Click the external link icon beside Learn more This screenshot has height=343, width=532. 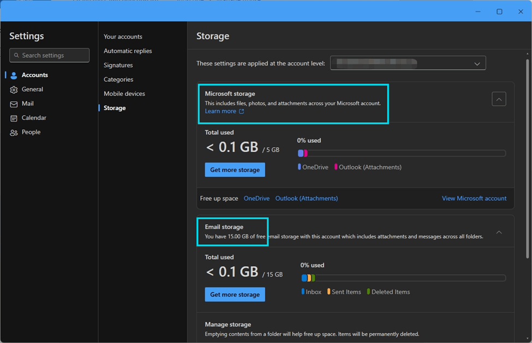(242, 111)
